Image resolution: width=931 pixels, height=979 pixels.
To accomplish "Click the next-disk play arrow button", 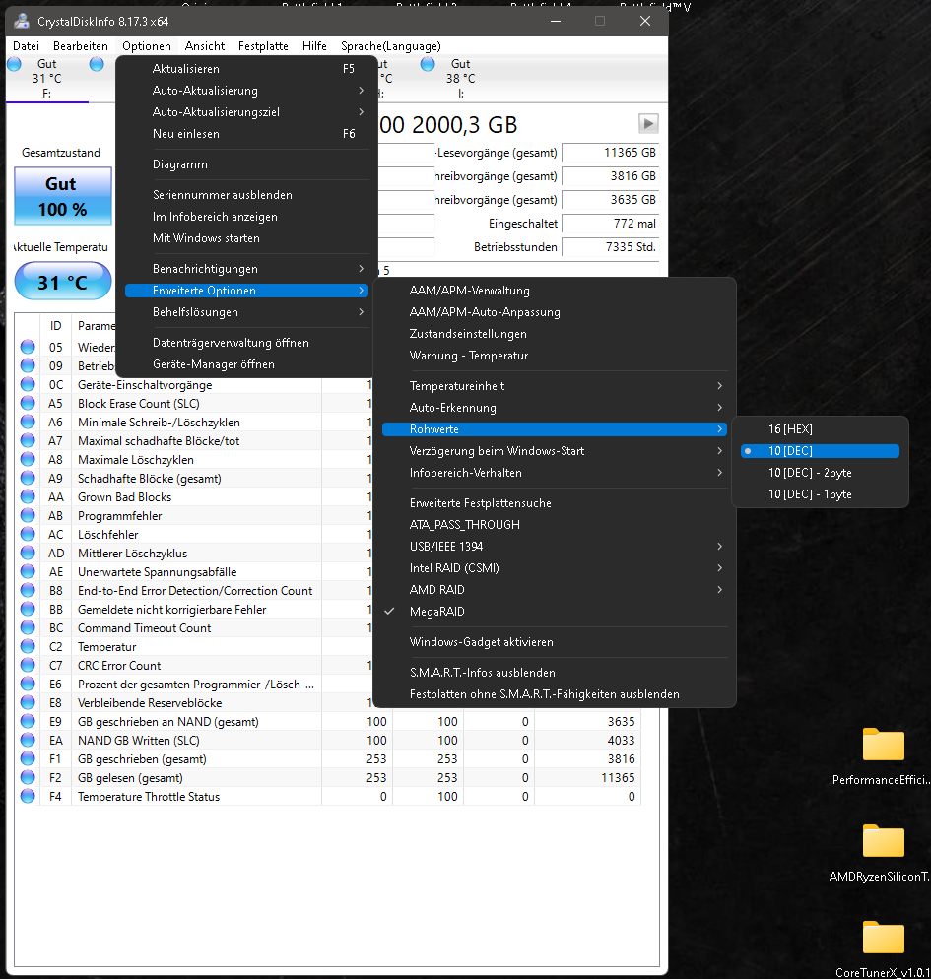I will [x=648, y=124].
